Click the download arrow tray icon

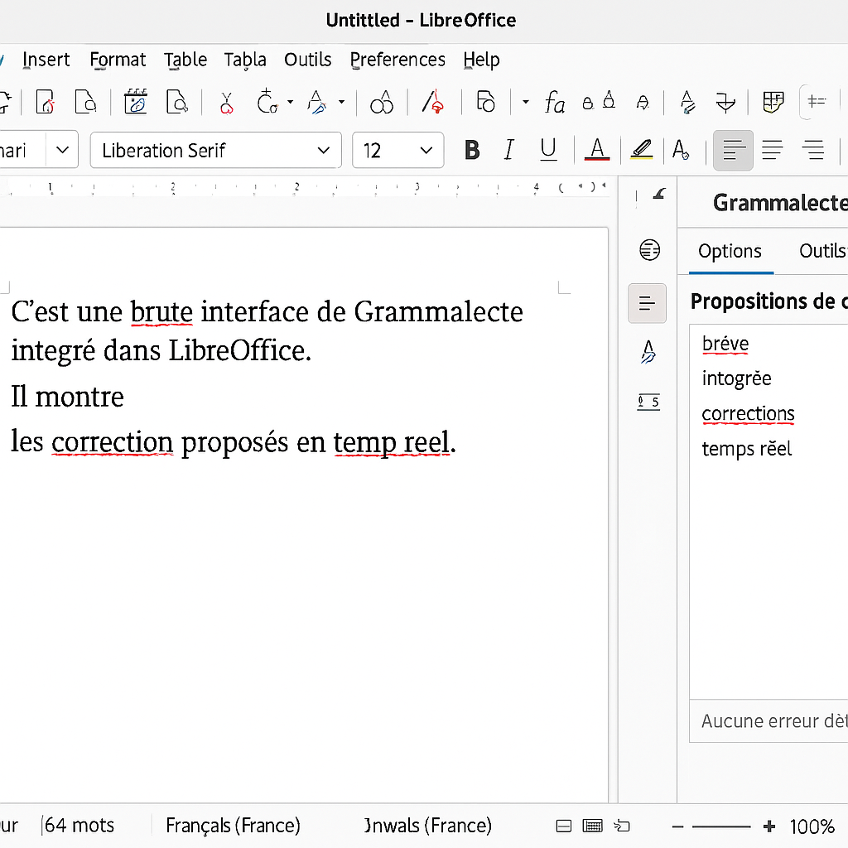coord(725,102)
